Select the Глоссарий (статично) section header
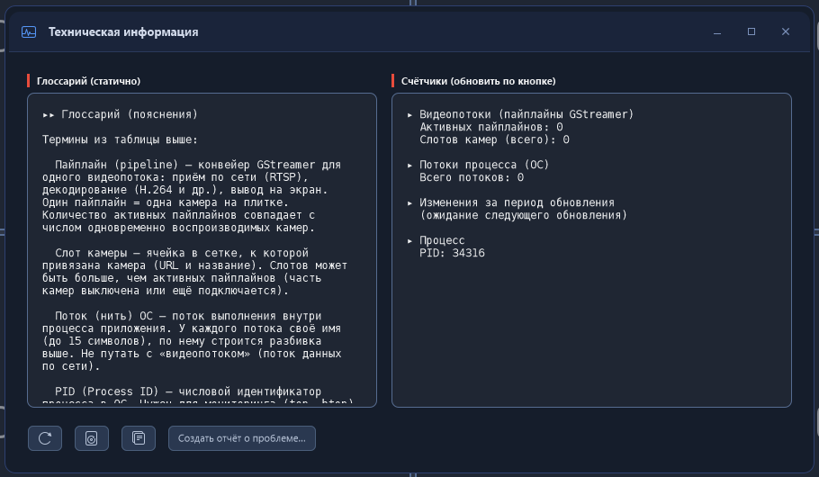The image size is (819, 477). pos(88,81)
